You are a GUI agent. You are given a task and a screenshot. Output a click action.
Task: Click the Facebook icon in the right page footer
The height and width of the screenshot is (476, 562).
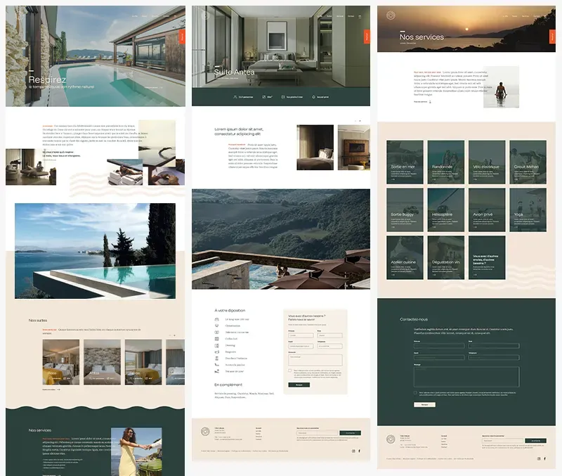(546, 458)
